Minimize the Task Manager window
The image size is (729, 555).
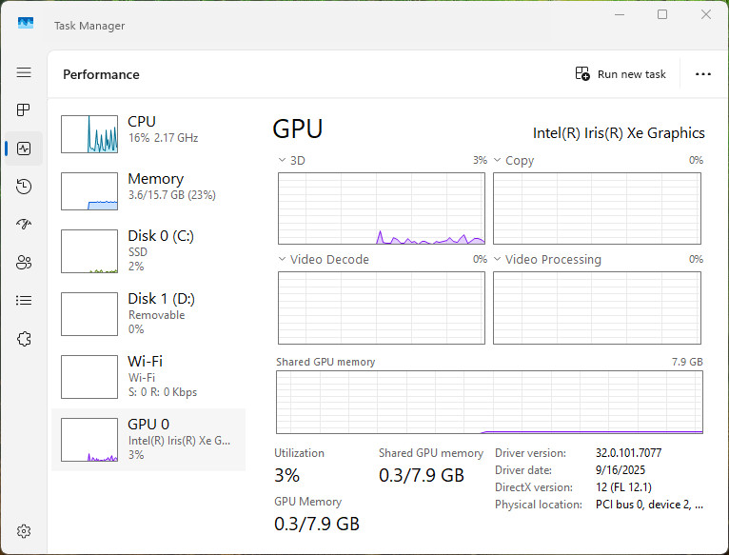coord(620,14)
